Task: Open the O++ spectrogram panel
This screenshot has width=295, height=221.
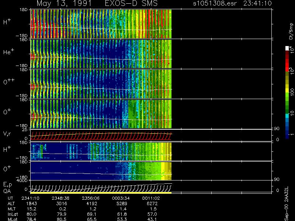Action: point(101,84)
